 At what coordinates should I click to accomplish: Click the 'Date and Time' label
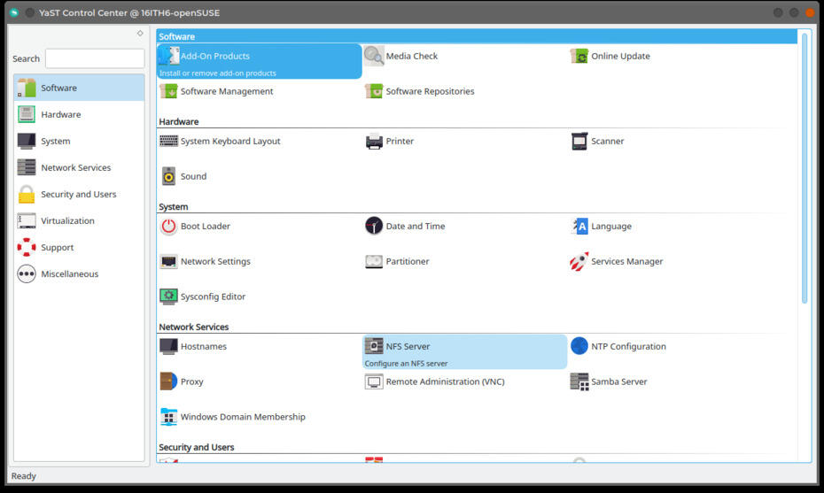pyautogui.click(x=416, y=227)
